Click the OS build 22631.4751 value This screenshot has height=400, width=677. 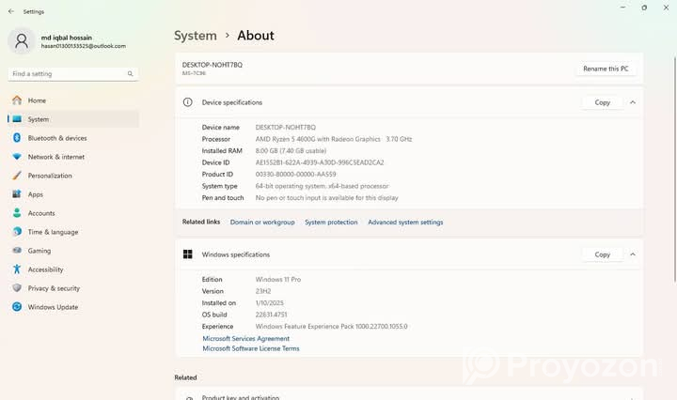[271, 315]
